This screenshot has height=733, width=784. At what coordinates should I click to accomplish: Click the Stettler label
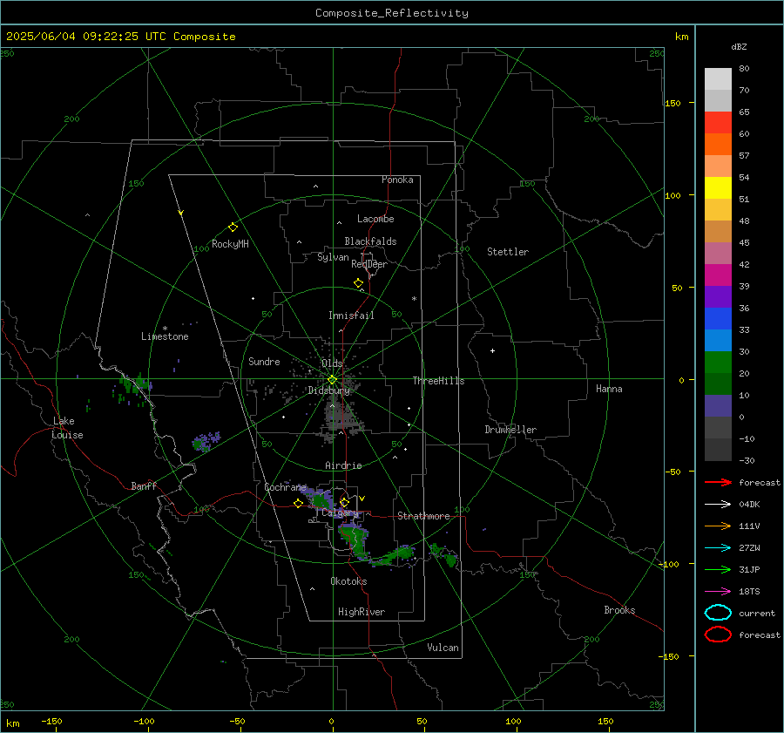pyautogui.click(x=508, y=252)
